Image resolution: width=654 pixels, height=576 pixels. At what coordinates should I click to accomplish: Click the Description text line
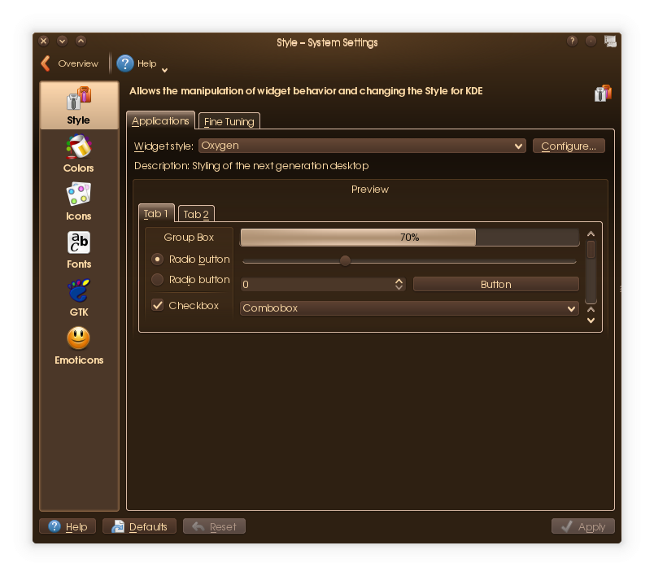[x=251, y=166]
